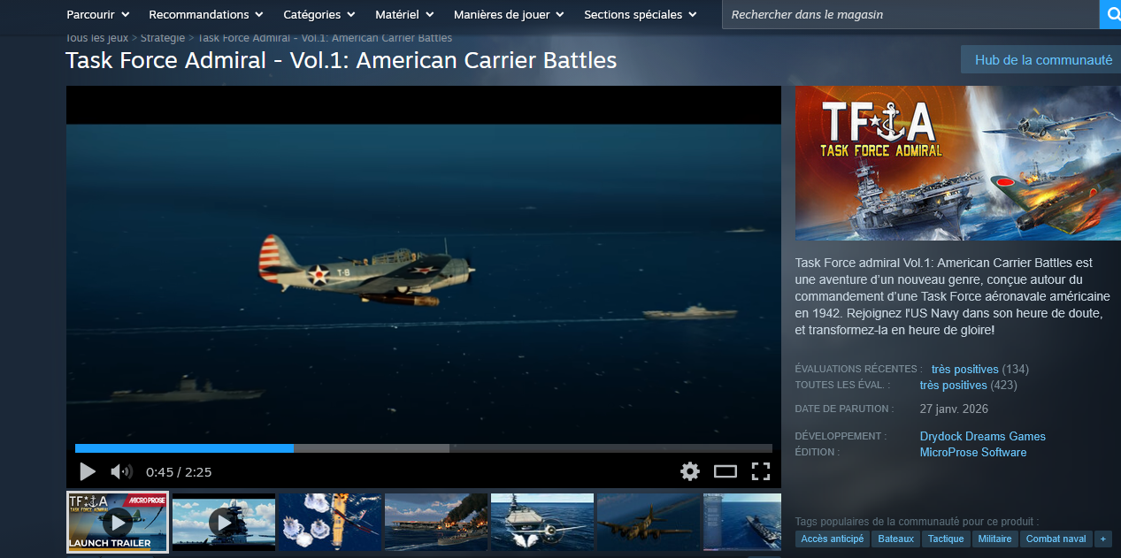Expand the Catégories menu
1121x558 pixels.
(319, 14)
